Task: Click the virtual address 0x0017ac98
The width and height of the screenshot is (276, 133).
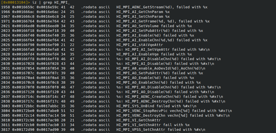Action: 46,120
